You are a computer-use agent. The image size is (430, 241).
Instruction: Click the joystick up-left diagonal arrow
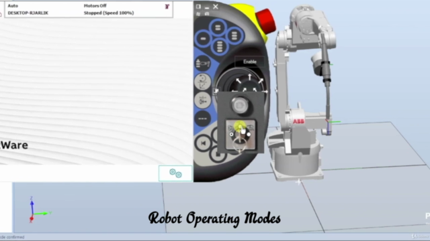tap(239, 81)
